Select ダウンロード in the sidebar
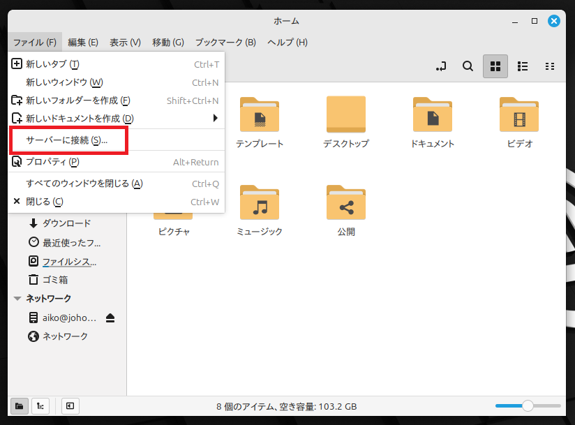575x425 pixels. click(66, 223)
